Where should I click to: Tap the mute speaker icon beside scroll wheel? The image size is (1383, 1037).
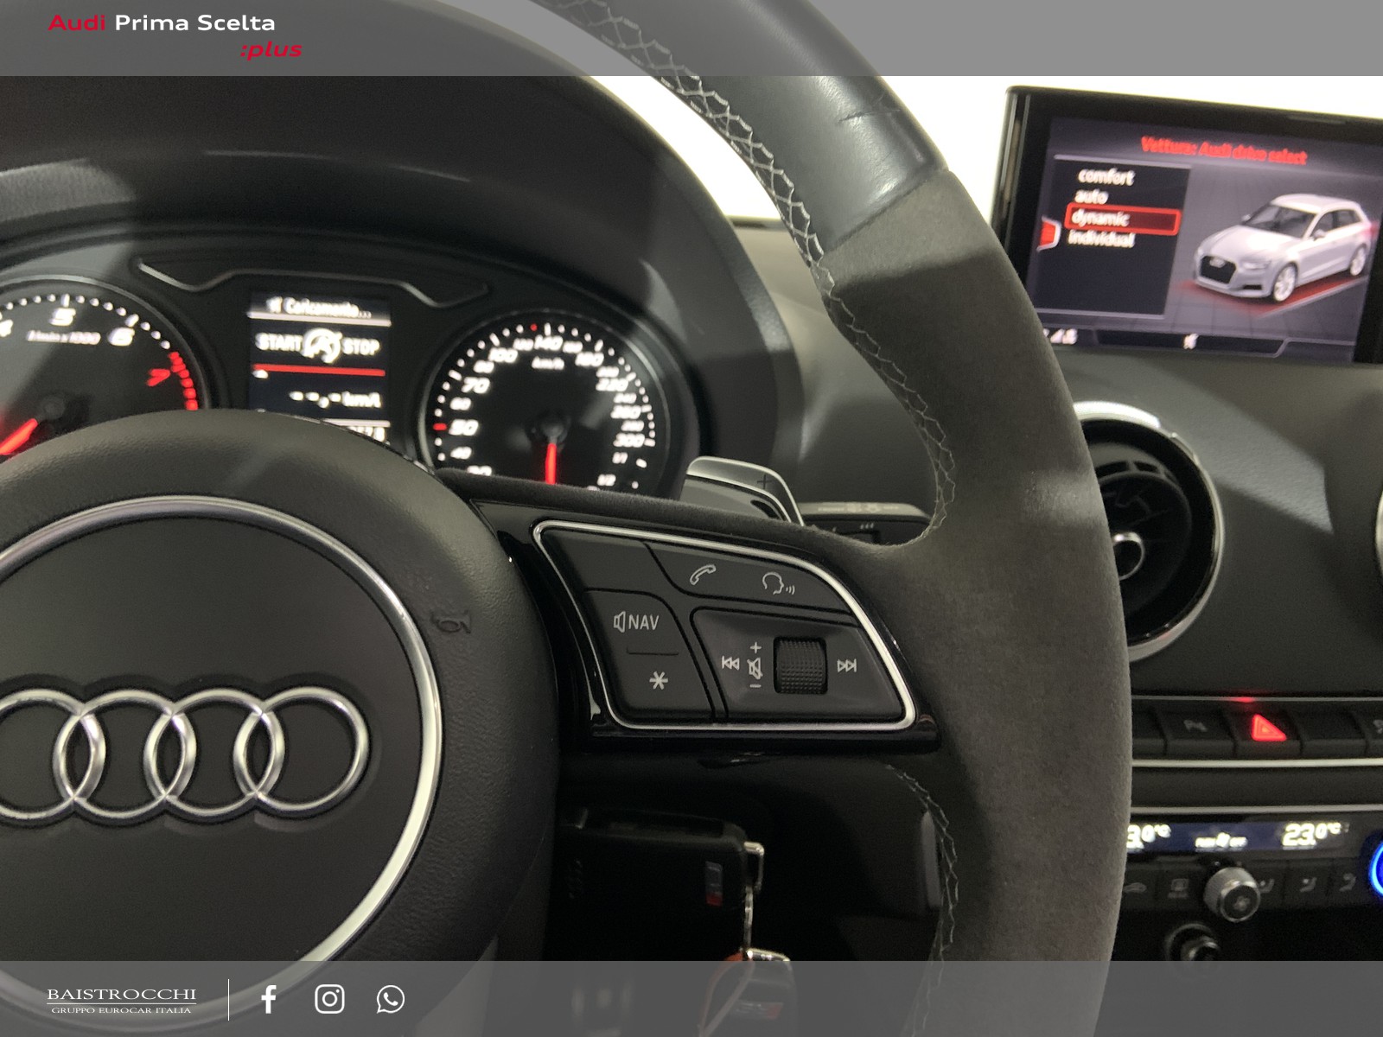tap(755, 667)
